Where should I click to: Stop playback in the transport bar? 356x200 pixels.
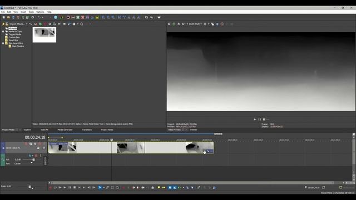coord(75,188)
